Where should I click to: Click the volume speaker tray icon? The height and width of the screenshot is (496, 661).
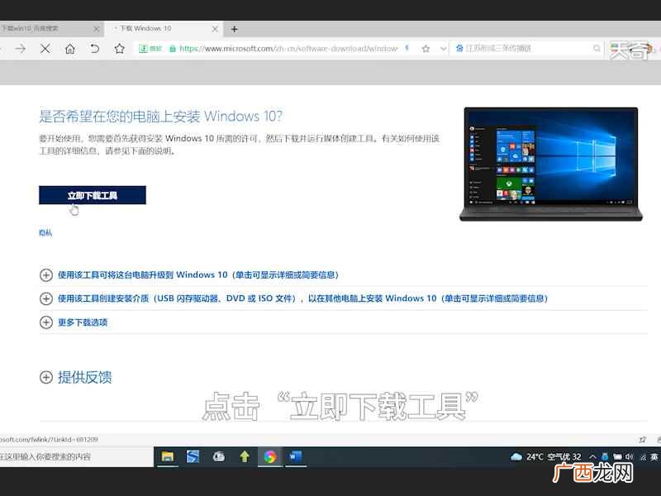click(x=629, y=457)
